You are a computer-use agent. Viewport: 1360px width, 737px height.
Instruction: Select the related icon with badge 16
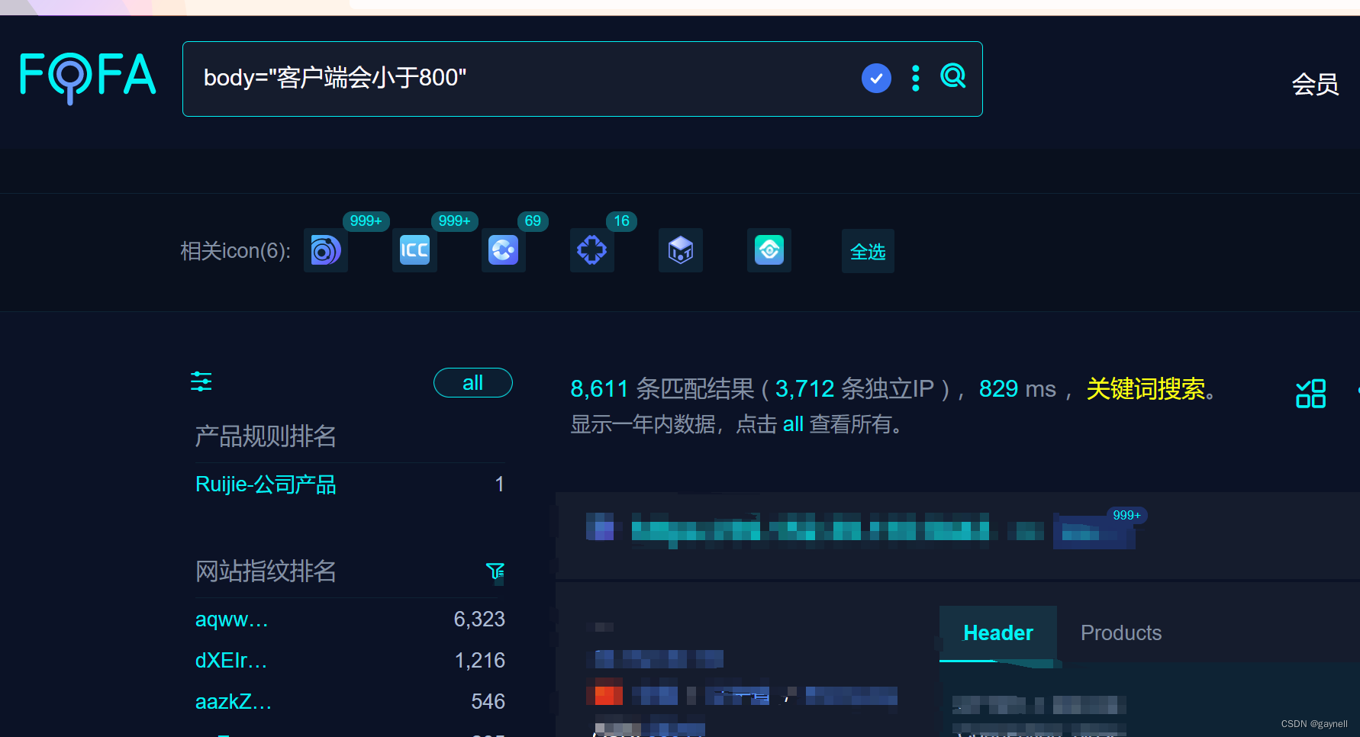[x=591, y=250]
